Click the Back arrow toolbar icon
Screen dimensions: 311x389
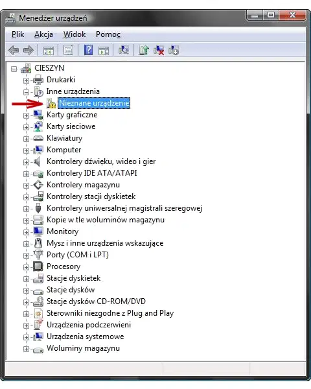coord(14,51)
